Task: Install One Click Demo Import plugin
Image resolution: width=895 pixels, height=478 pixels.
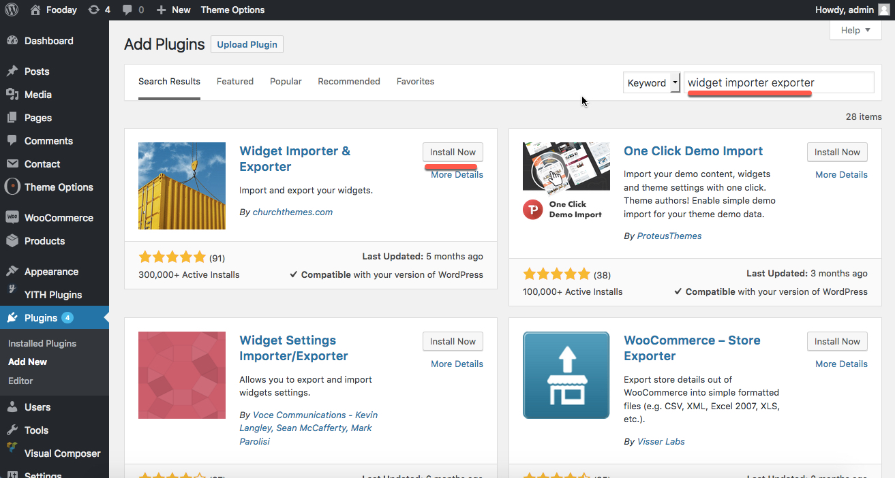Action: point(837,152)
